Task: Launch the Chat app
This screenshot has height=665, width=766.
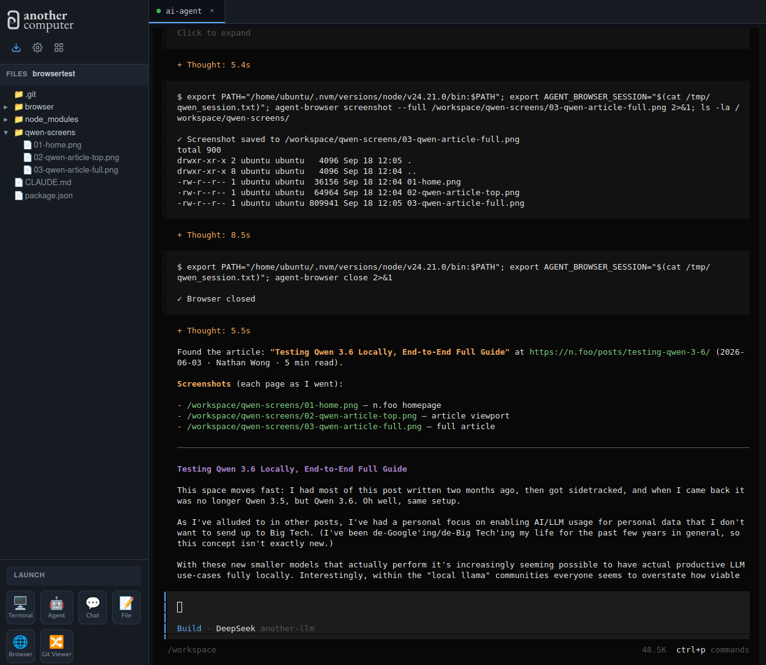Action: tap(93, 607)
